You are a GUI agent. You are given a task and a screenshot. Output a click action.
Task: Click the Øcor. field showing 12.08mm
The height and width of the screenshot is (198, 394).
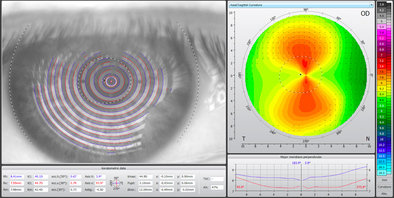pyautogui.click(x=145, y=190)
